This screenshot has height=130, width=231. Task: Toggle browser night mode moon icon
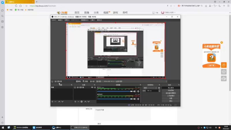(x=220, y=6)
